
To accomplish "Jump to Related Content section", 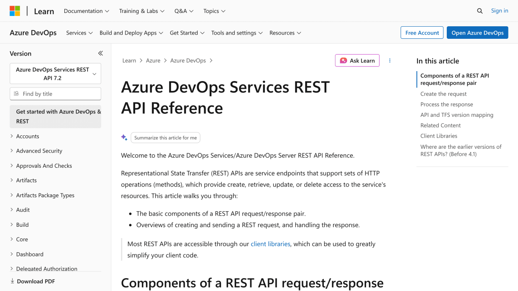I will (441, 125).
